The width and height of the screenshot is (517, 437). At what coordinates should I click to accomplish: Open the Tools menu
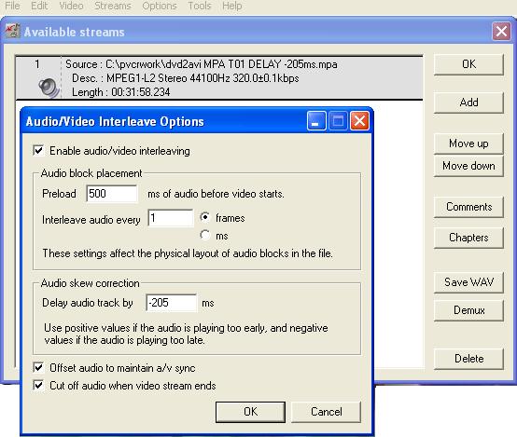click(199, 6)
